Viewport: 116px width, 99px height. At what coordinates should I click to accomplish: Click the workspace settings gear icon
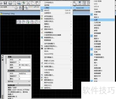[x=16, y=8]
